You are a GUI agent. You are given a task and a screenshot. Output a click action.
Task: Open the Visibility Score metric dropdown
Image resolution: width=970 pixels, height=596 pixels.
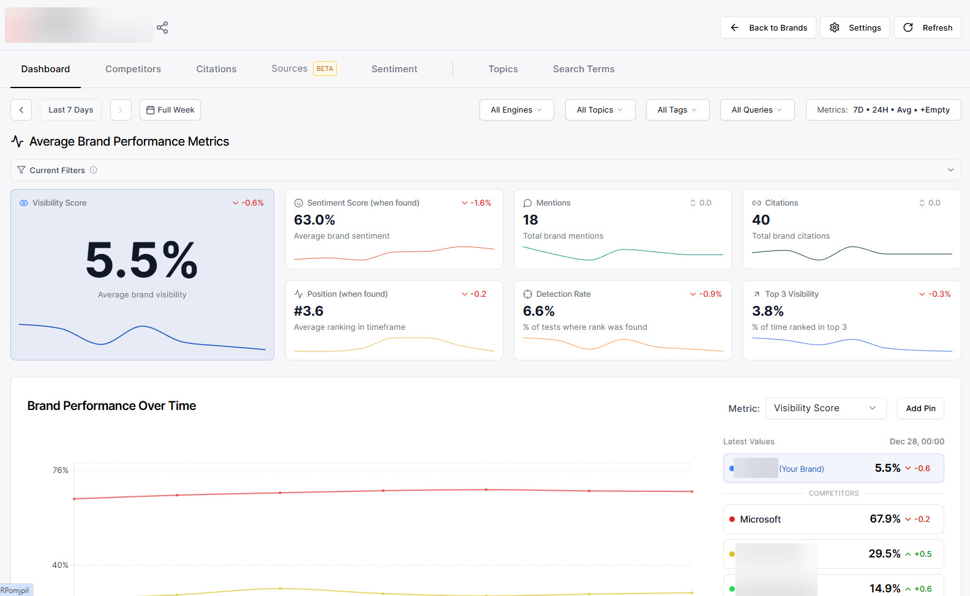tap(825, 408)
